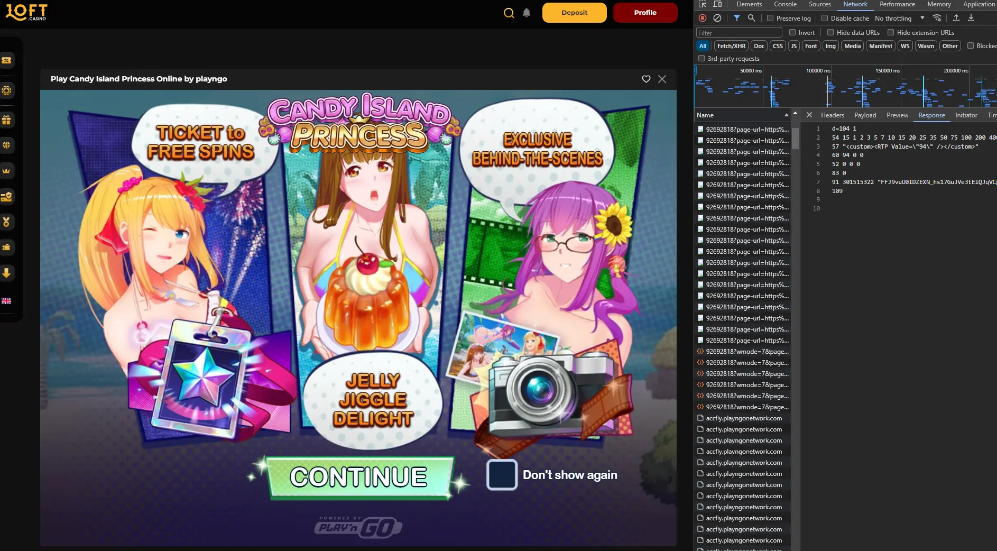
Task: Open the Performance tab
Action: (897, 4)
